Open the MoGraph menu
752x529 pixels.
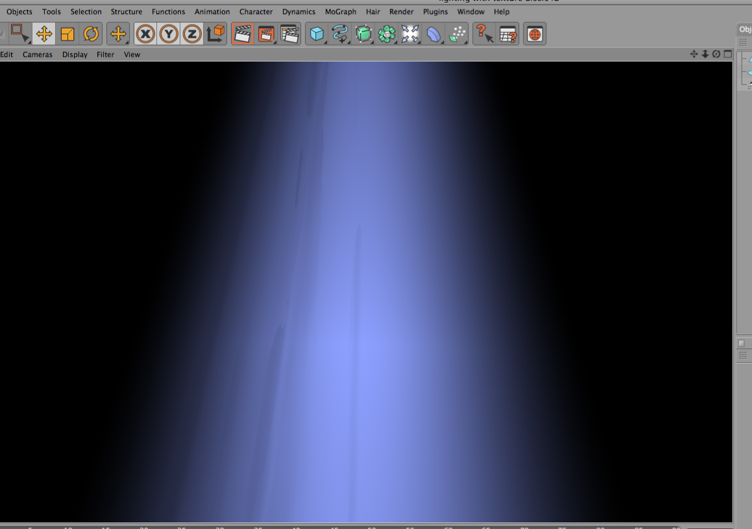(341, 12)
